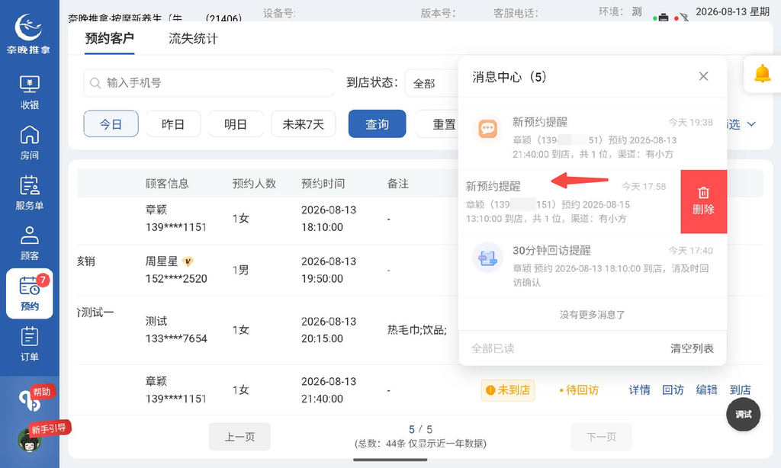Viewport: 781px width, 468px height.
Task: Click 详情 for the 21:40 appointment
Action: (x=640, y=389)
